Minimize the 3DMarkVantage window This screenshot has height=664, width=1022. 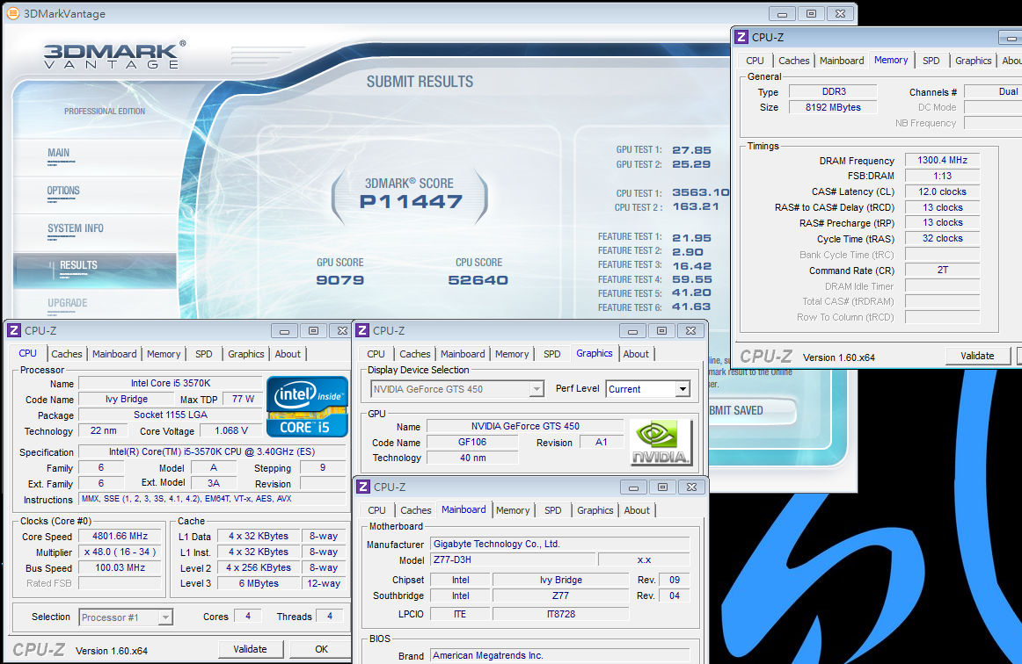coord(782,14)
